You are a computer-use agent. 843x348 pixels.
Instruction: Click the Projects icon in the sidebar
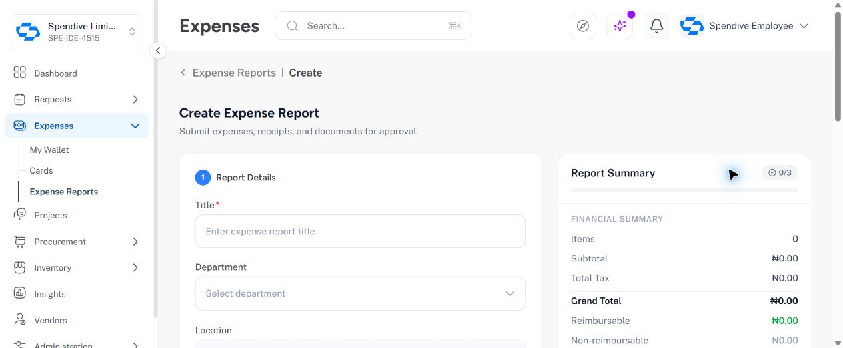pos(20,214)
